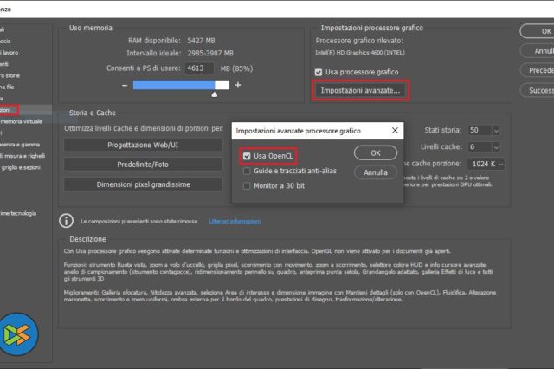
Task: Open the Ulteriori informazioni link
Action: click(x=235, y=221)
